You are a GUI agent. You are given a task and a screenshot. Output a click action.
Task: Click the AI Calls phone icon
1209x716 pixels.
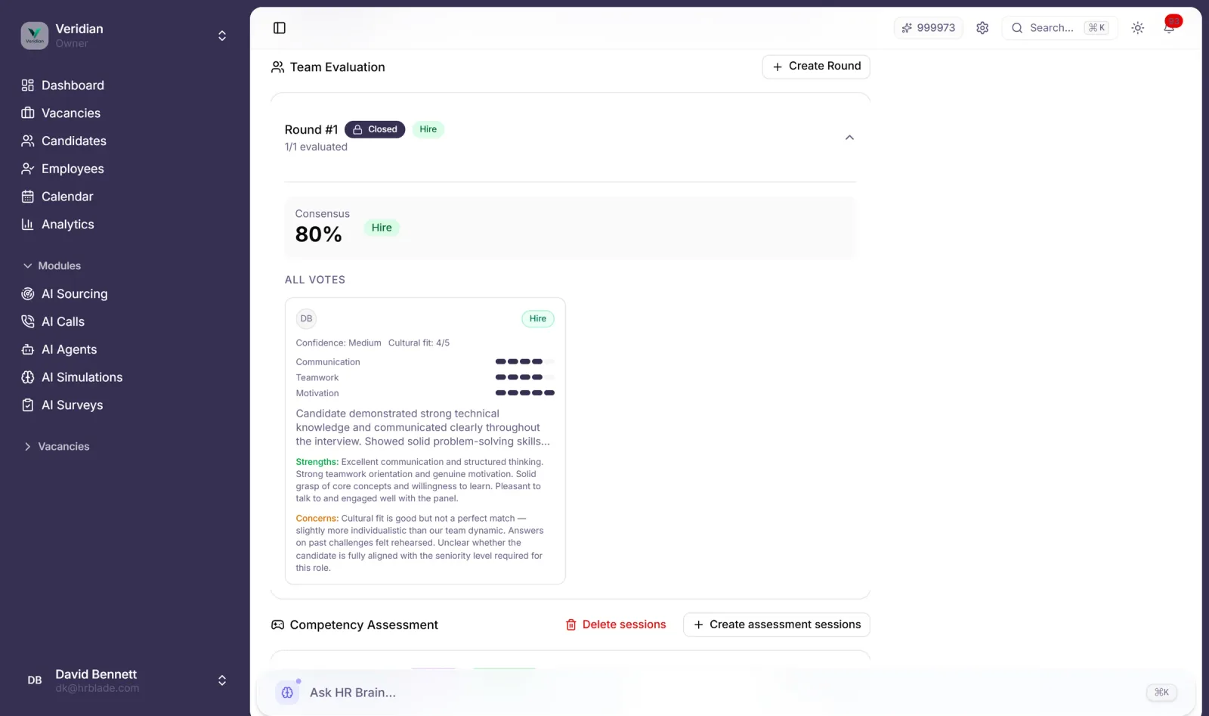click(28, 322)
